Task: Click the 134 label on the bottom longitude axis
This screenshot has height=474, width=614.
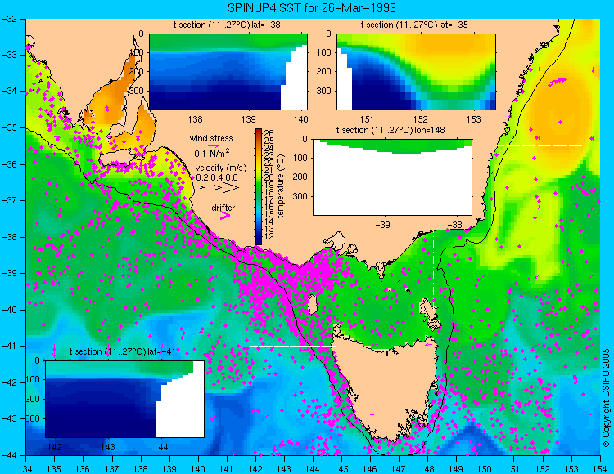Action: pyautogui.click(x=25, y=469)
